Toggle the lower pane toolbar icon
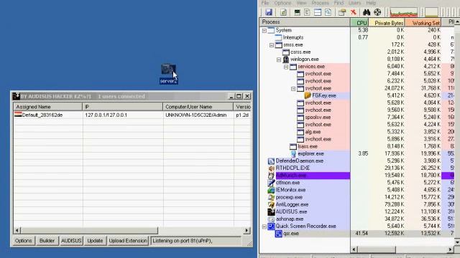Image resolution: width=460 pixels, height=258 pixels. pos(318,12)
